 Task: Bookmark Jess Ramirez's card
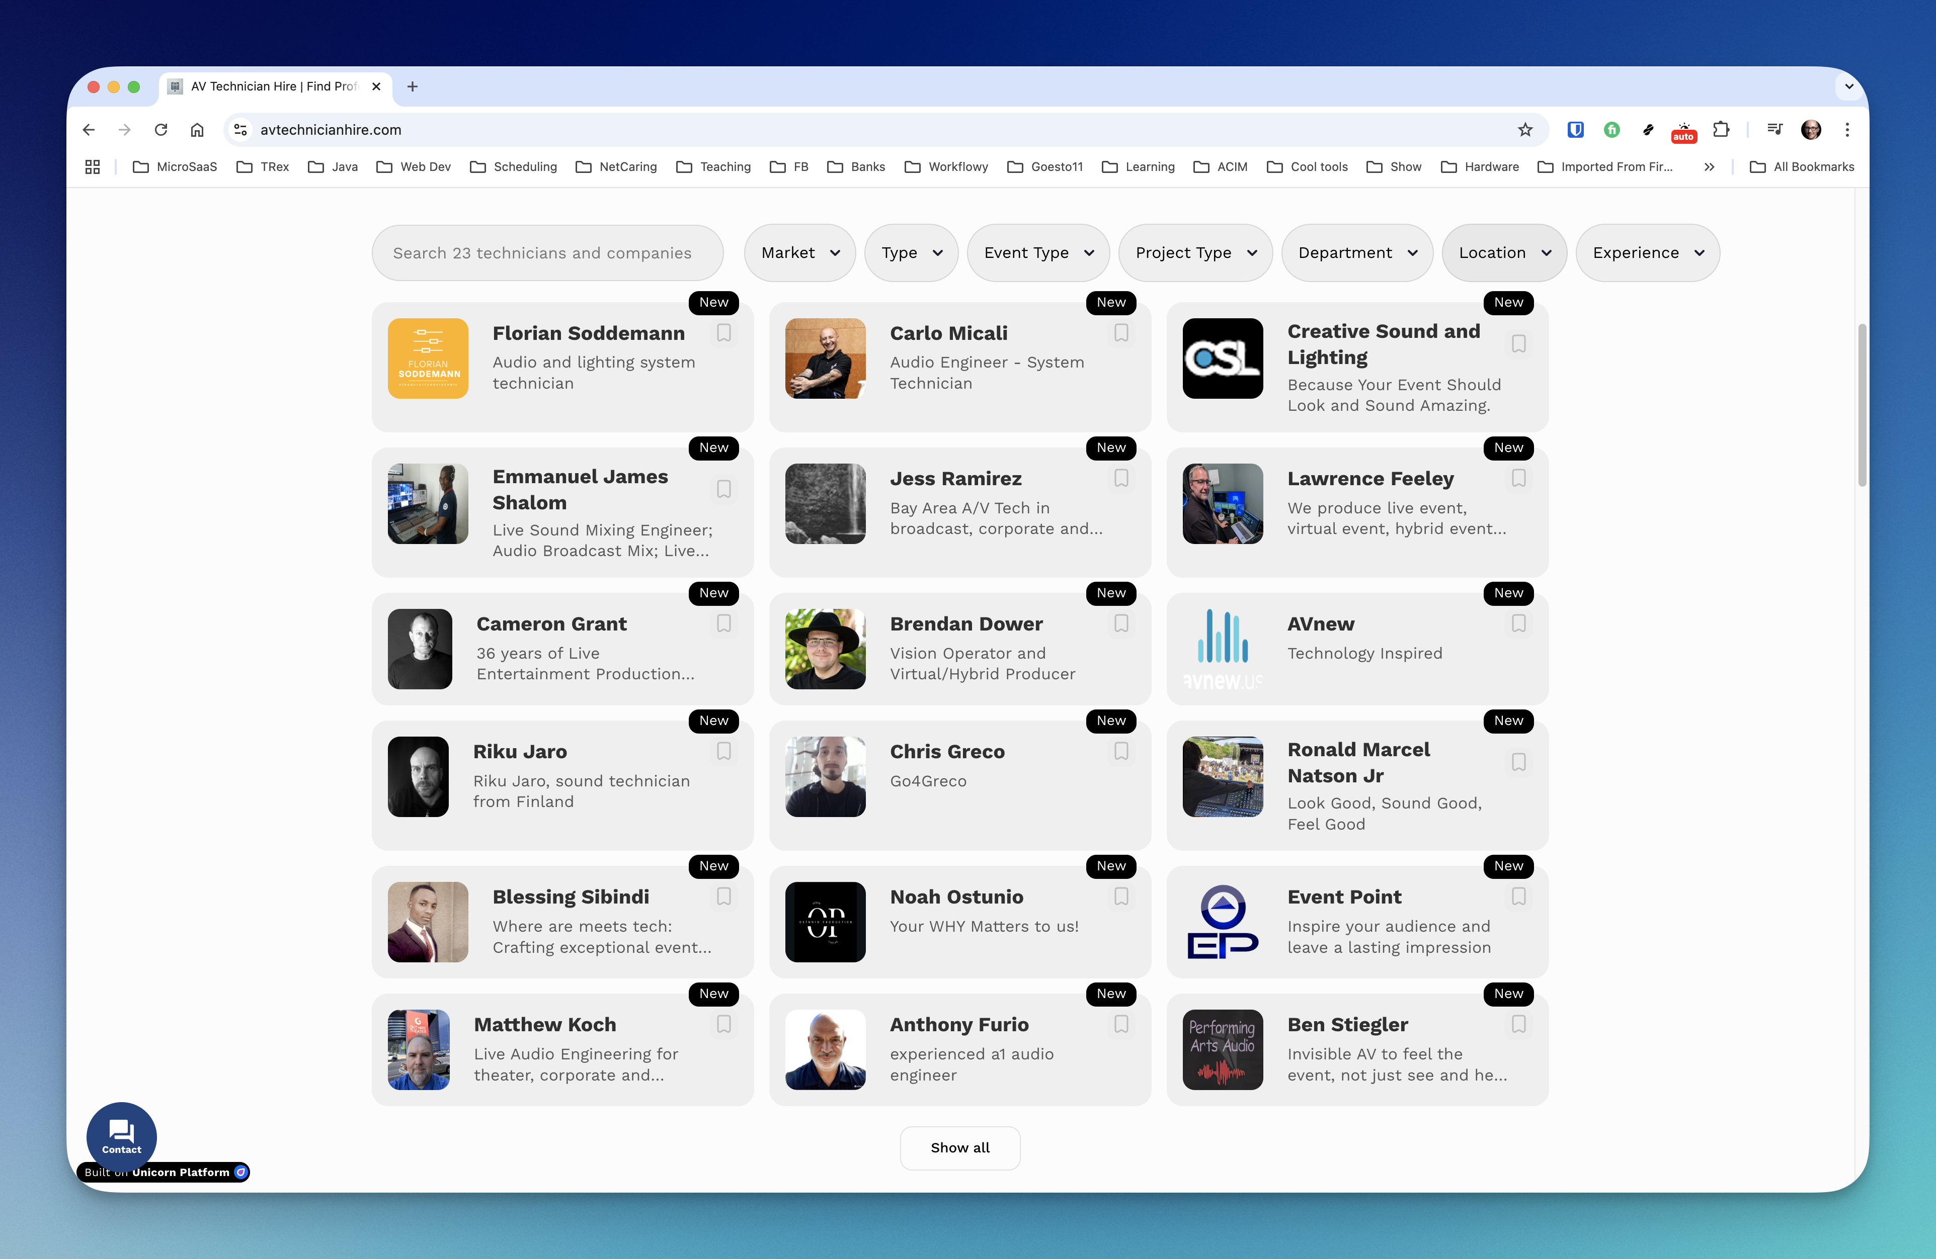(x=1121, y=479)
